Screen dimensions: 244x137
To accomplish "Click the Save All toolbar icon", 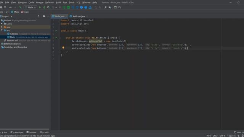I will [1, 7].
